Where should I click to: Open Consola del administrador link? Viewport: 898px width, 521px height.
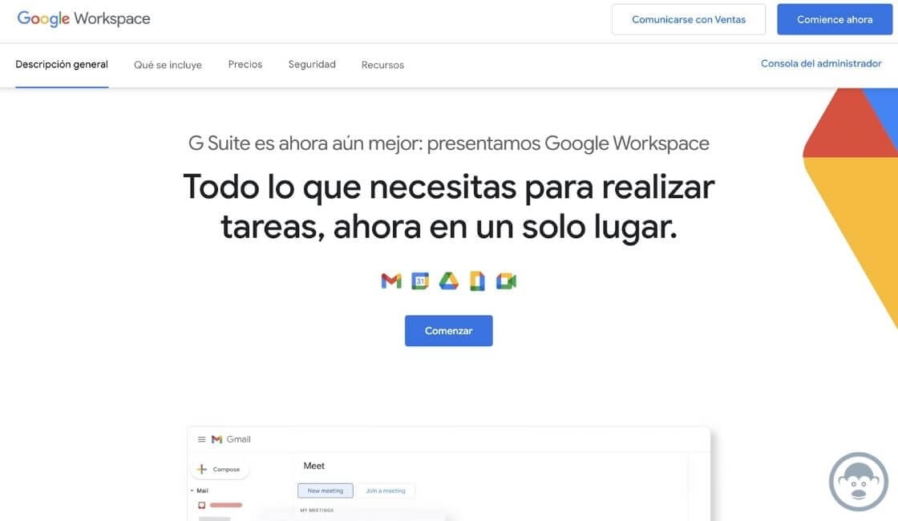pyautogui.click(x=821, y=63)
